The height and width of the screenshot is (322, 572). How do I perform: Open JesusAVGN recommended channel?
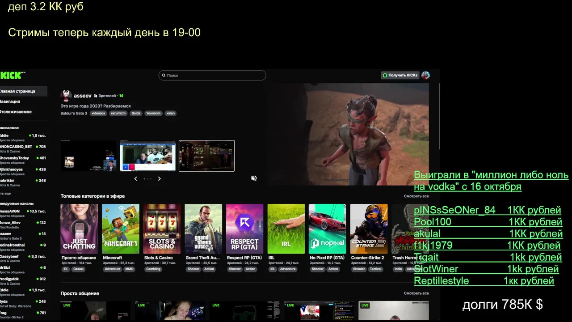23,213
